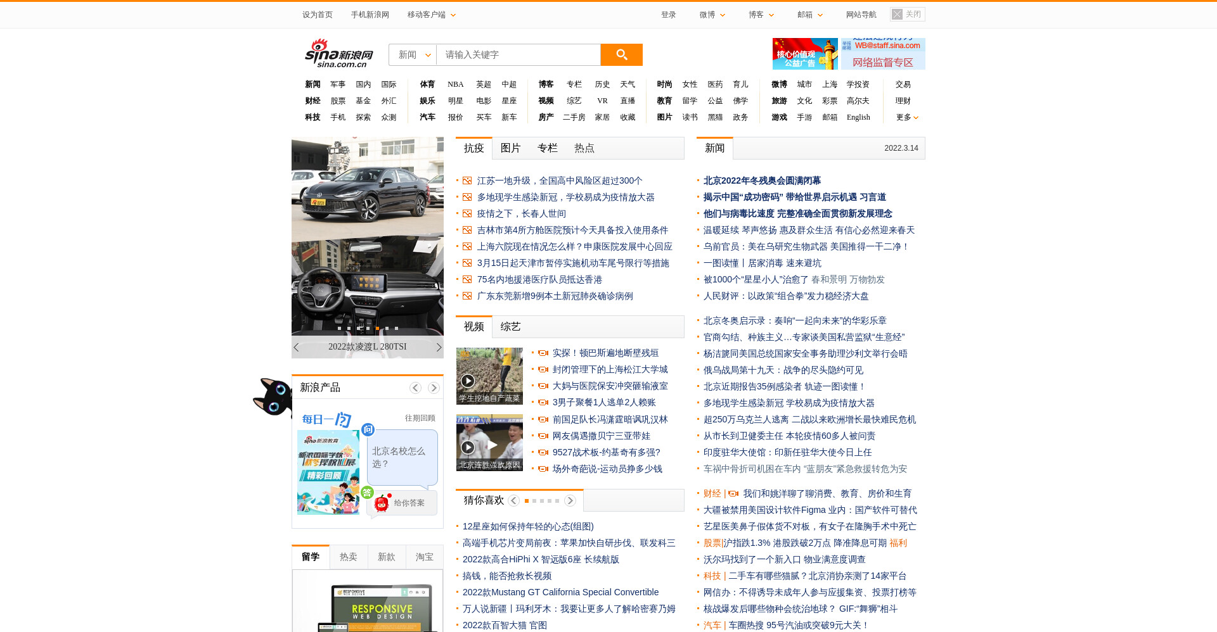Switch to the 专栏 tab
The width and height of the screenshot is (1217, 632).
548,148
